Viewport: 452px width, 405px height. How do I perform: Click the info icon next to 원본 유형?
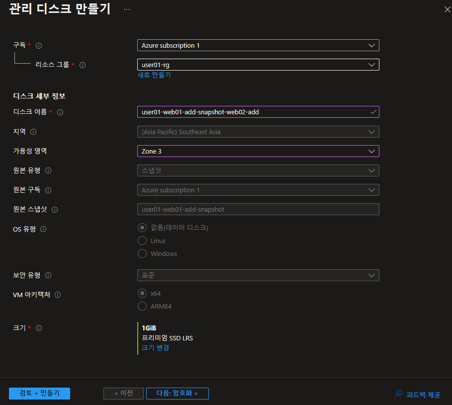[48, 170]
